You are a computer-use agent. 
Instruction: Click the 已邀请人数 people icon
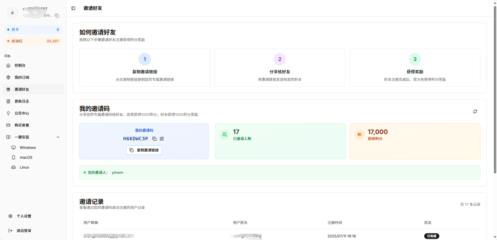coord(225,135)
